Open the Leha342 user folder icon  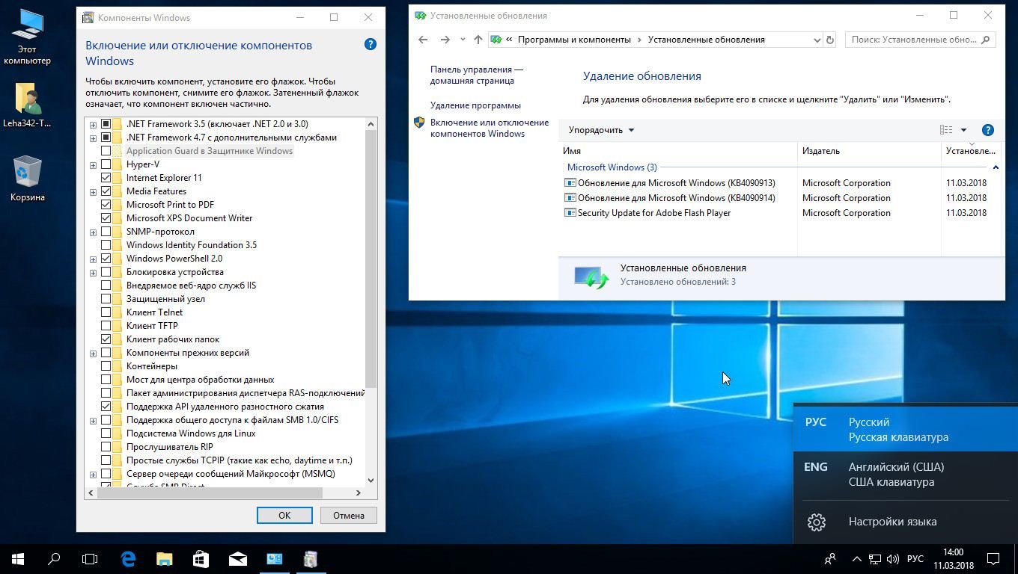[28, 105]
